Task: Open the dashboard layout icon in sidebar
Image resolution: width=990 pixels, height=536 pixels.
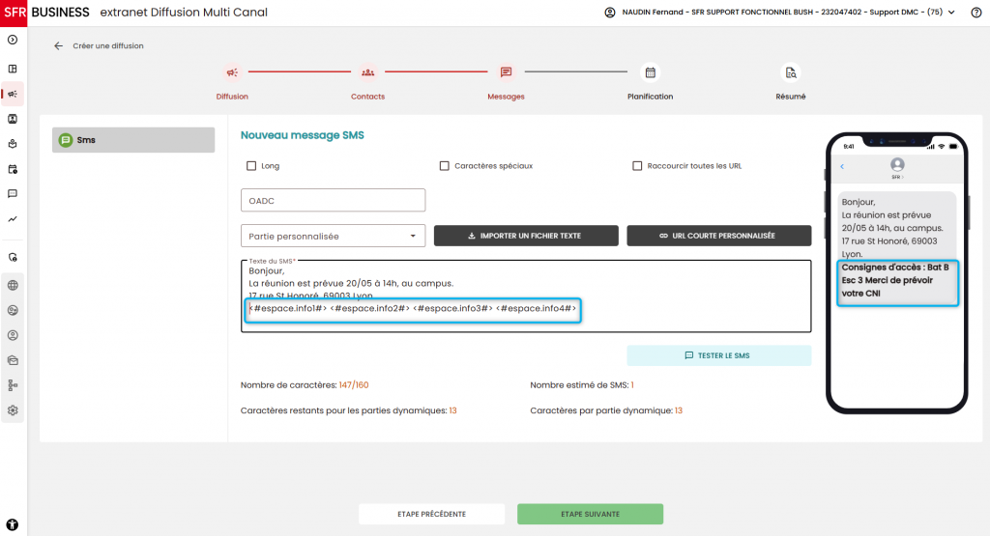Action: 13,69
